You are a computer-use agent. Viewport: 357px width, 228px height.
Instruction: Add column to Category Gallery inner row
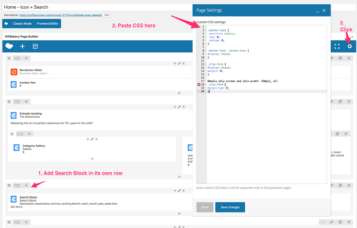[29, 134]
